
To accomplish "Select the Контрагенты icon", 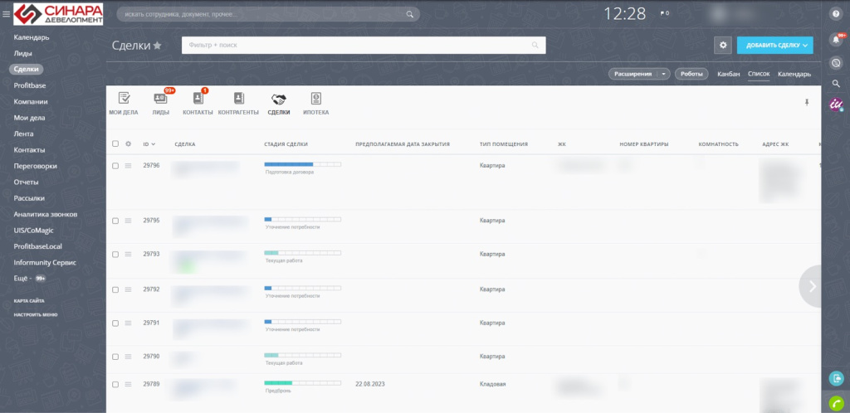I will [x=238, y=98].
